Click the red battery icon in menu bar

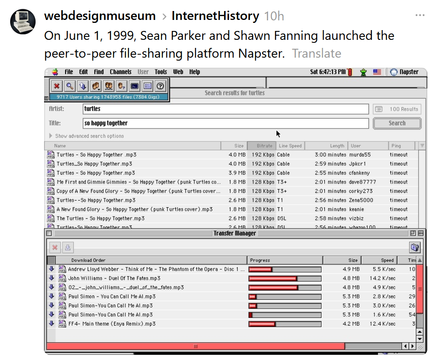[350, 72]
